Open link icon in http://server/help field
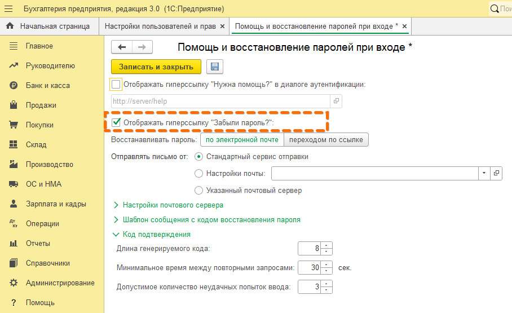This screenshot has width=512, height=313. click(336, 101)
